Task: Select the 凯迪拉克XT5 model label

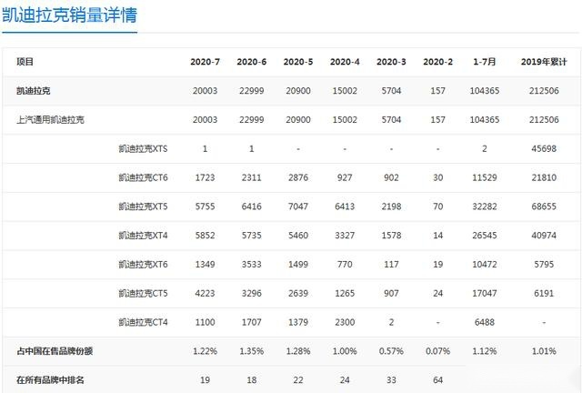Action: [x=144, y=207]
